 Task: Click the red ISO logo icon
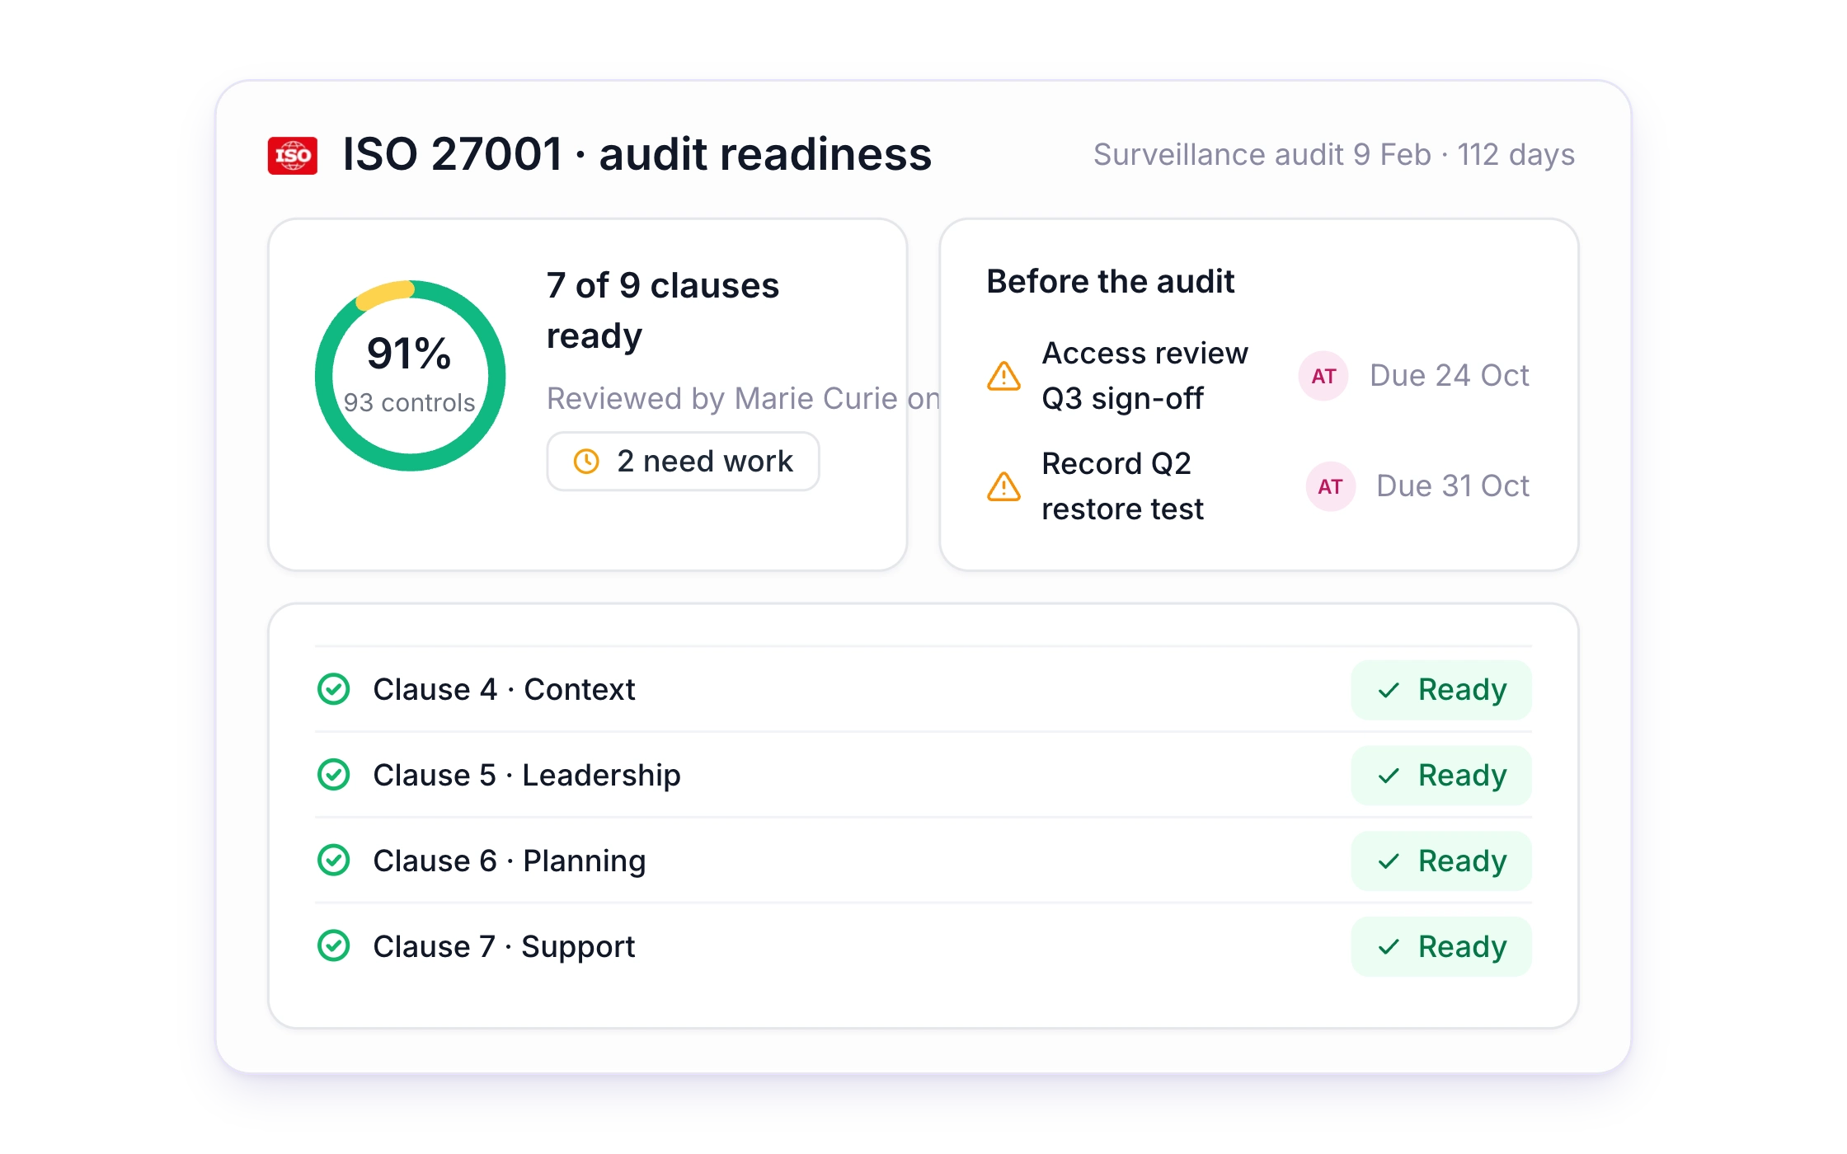pyautogui.click(x=293, y=155)
